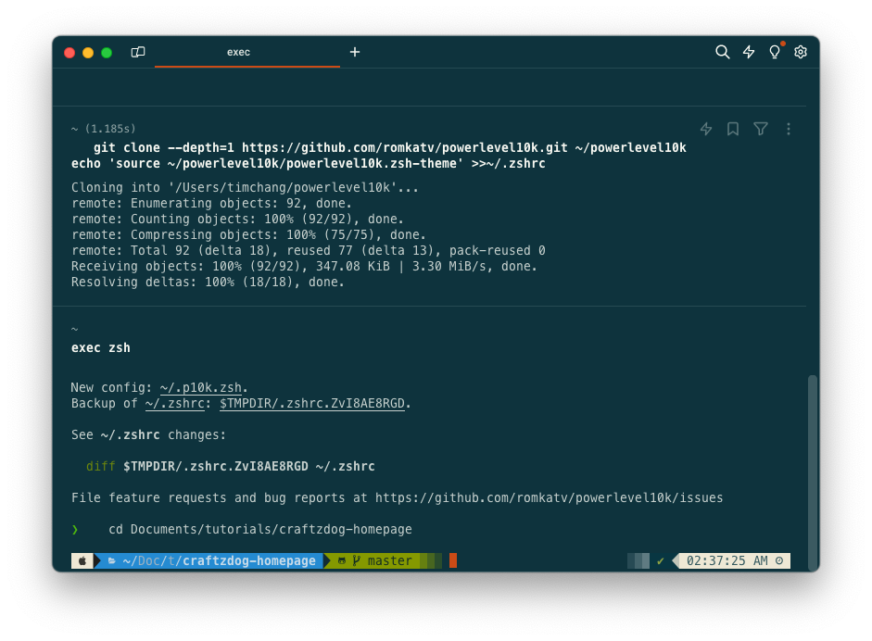Click the orange cursor block in prompt
The height and width of the screenshot is (641, 872).
453,561
